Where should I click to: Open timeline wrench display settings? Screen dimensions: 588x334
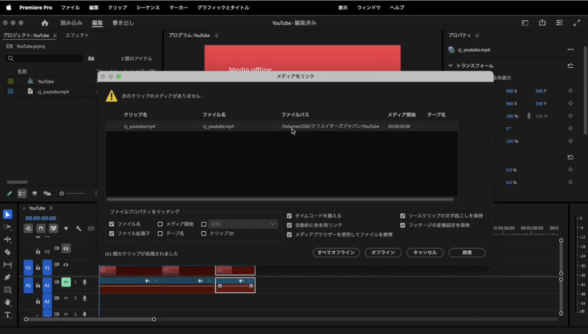78,228
